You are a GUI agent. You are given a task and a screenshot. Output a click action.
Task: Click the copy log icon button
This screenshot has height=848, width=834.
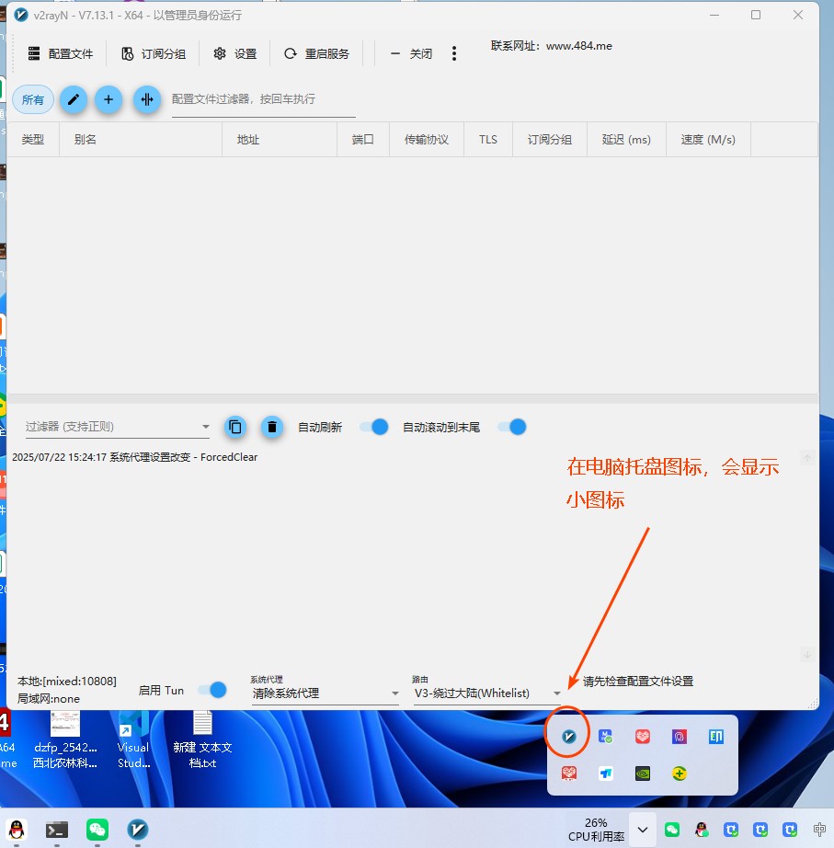(x=235, y=428)
